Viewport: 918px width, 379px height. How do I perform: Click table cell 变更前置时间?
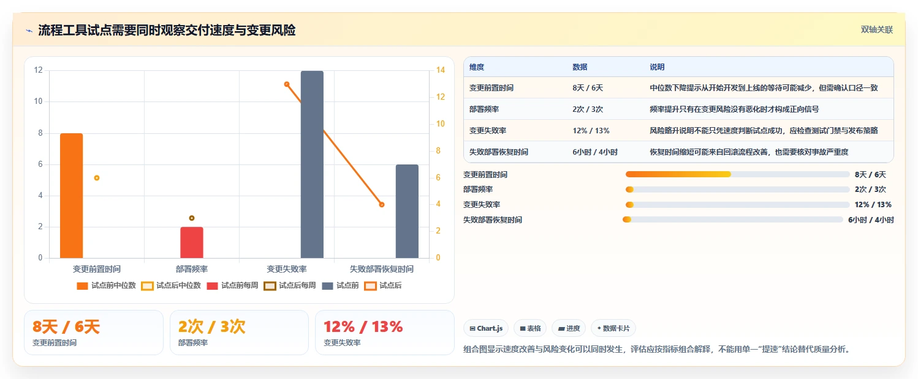pyautogui.click(x=491, y=88)
